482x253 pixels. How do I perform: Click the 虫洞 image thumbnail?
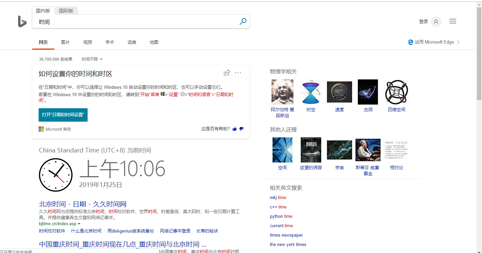[368, 91]
